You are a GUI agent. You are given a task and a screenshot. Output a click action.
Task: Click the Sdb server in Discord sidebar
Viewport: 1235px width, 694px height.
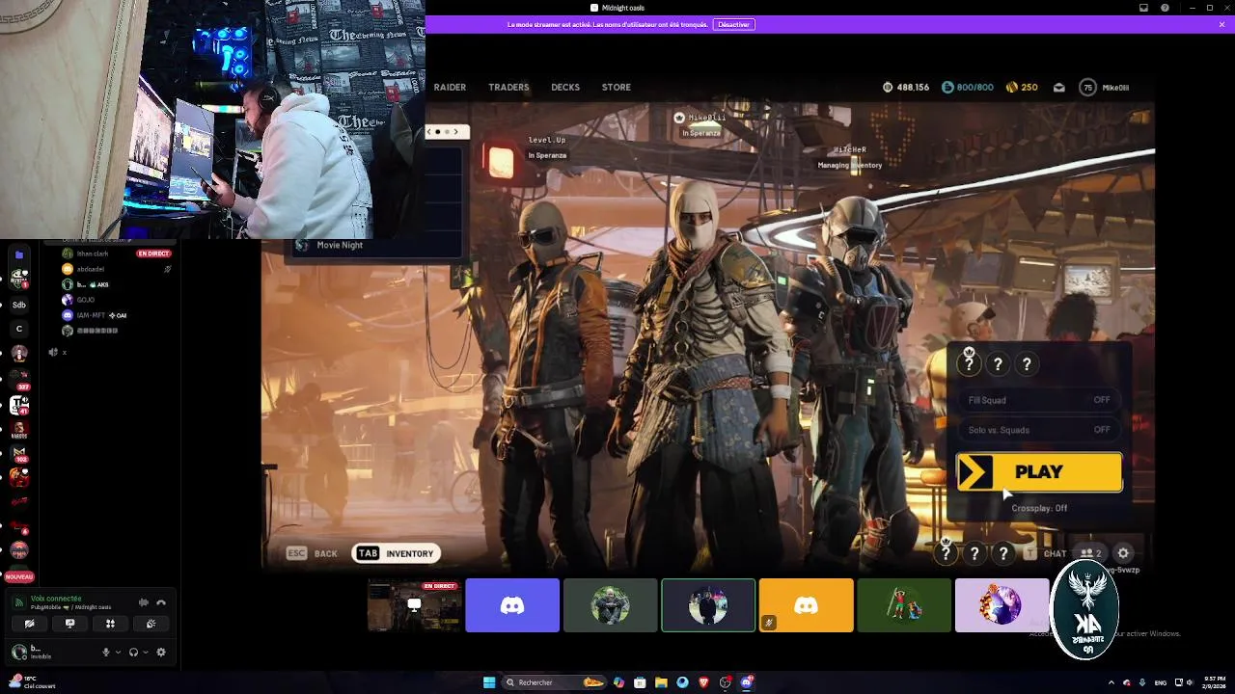pos(18,305)
